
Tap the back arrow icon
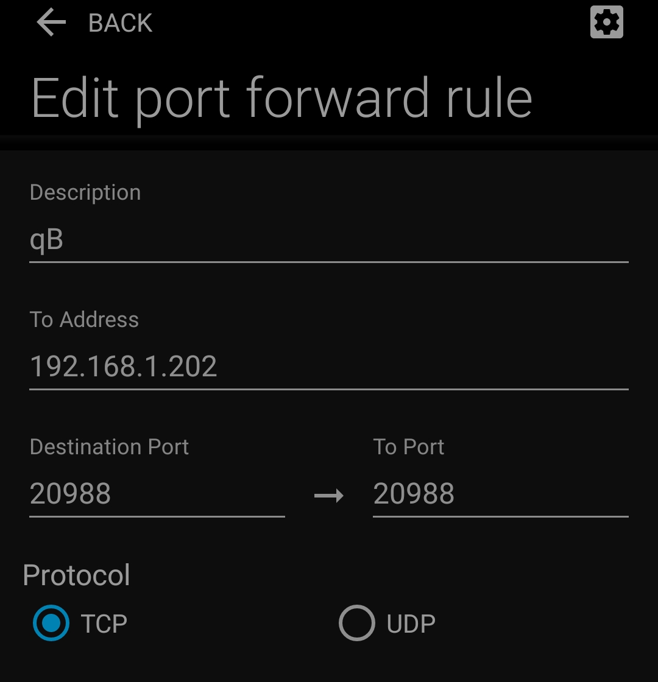click(x=51, y=23)
